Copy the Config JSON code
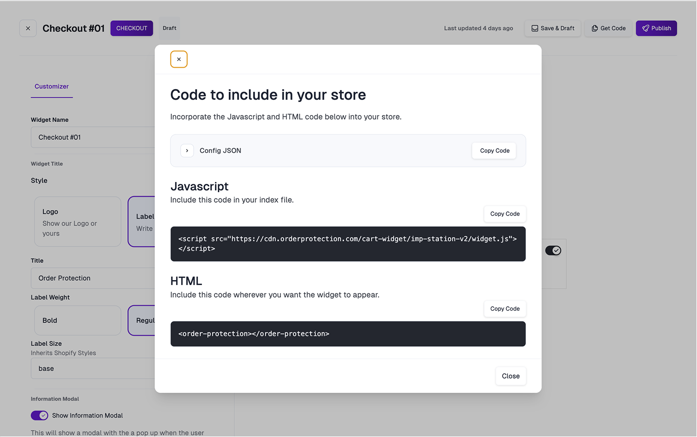This screenshot has width=697, height=437. (494, 151)
